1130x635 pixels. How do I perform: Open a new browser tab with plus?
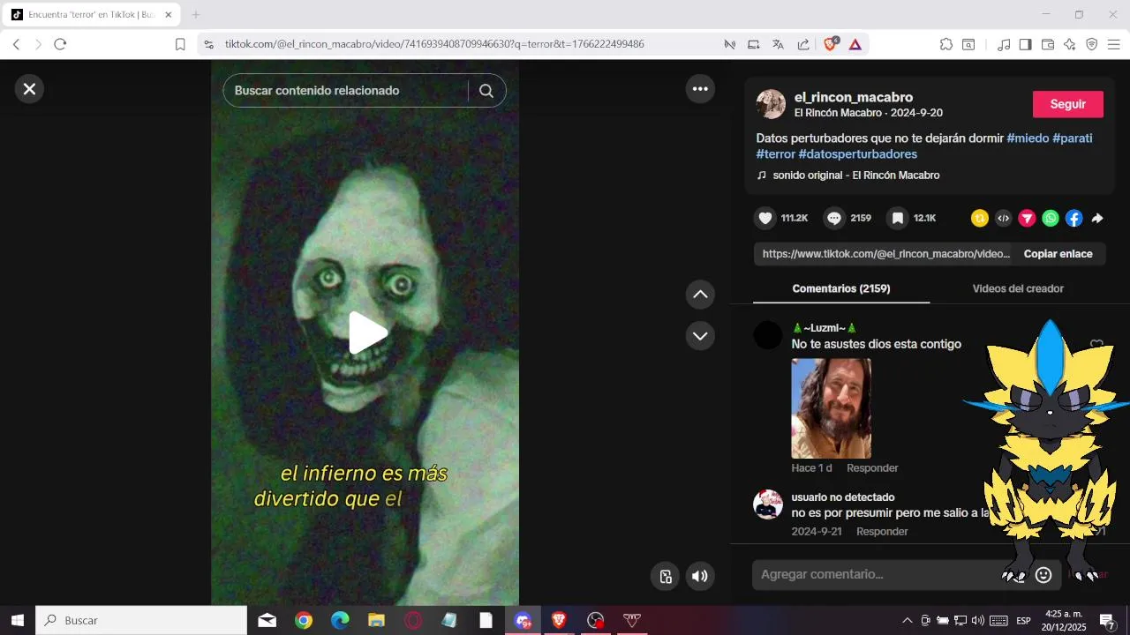point(196,15)
